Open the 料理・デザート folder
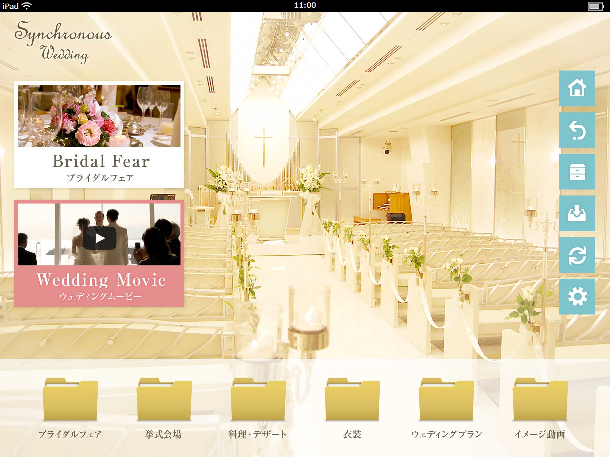The image size is (610, 457). pyautogui.click(x=258, y=399)
